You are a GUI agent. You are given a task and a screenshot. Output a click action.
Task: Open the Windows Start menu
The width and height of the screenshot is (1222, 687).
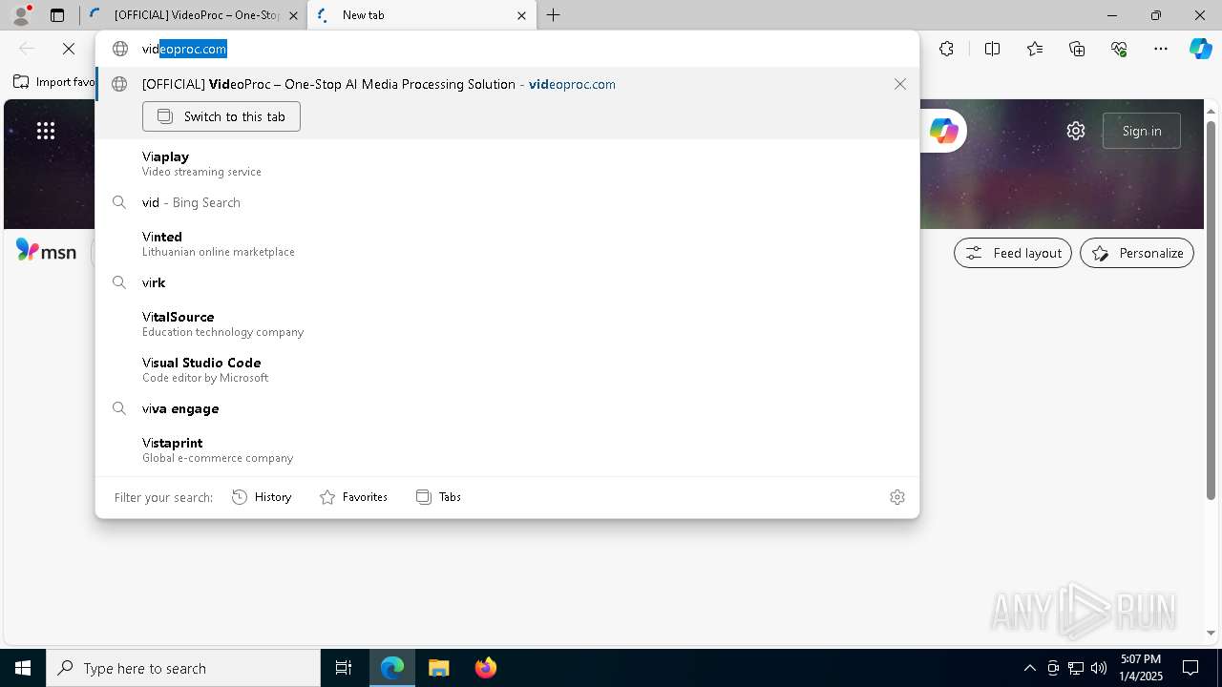[23, 668]
